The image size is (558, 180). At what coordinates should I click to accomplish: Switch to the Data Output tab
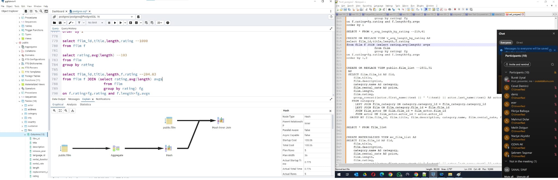[x=59, y=99]
